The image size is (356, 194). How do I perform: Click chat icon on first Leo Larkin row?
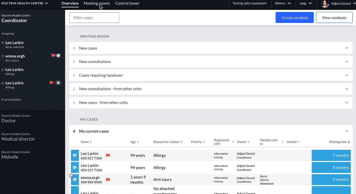[75, 155]
